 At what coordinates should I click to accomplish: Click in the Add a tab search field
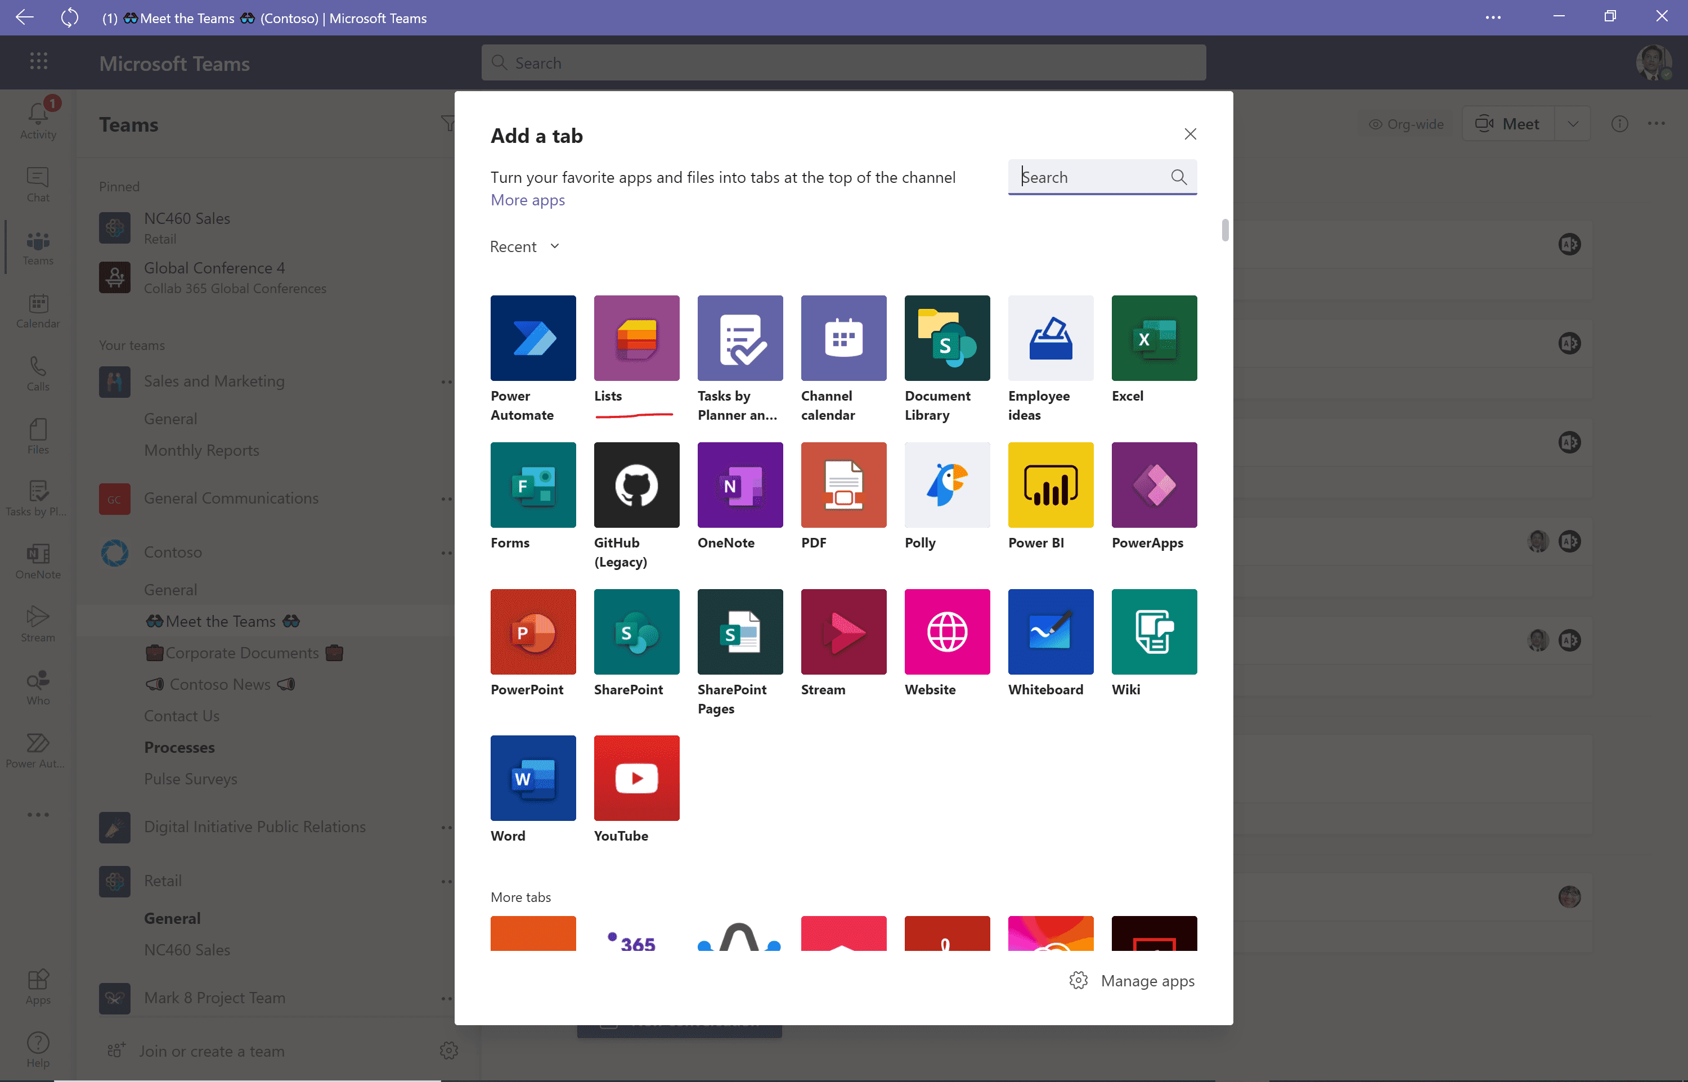pyautogui.click(x=1102, y=177)
